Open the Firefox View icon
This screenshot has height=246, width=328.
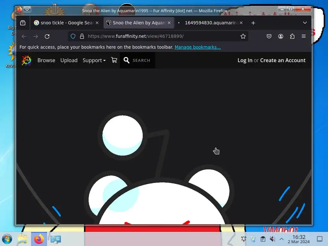coord(23,23)
